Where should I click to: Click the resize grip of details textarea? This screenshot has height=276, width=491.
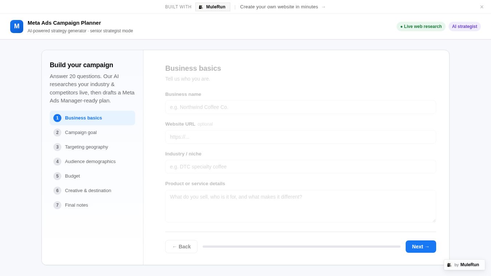pyautogui.click(x=434, y=220)
